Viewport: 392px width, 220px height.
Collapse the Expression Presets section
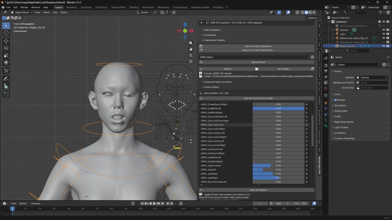(214, 40)
